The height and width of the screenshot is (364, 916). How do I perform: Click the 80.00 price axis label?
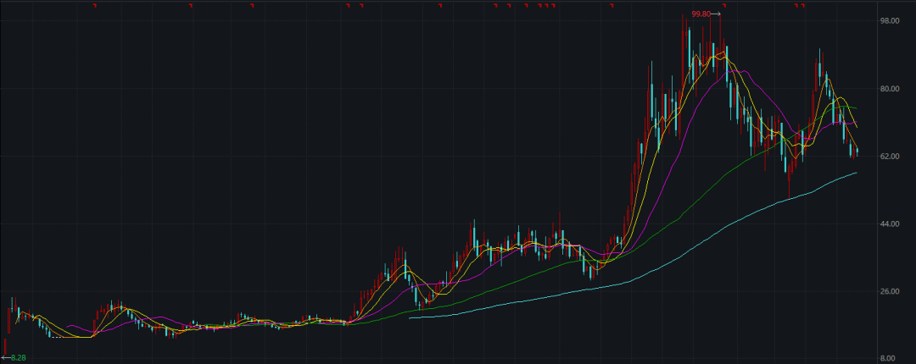pos(889,89)
